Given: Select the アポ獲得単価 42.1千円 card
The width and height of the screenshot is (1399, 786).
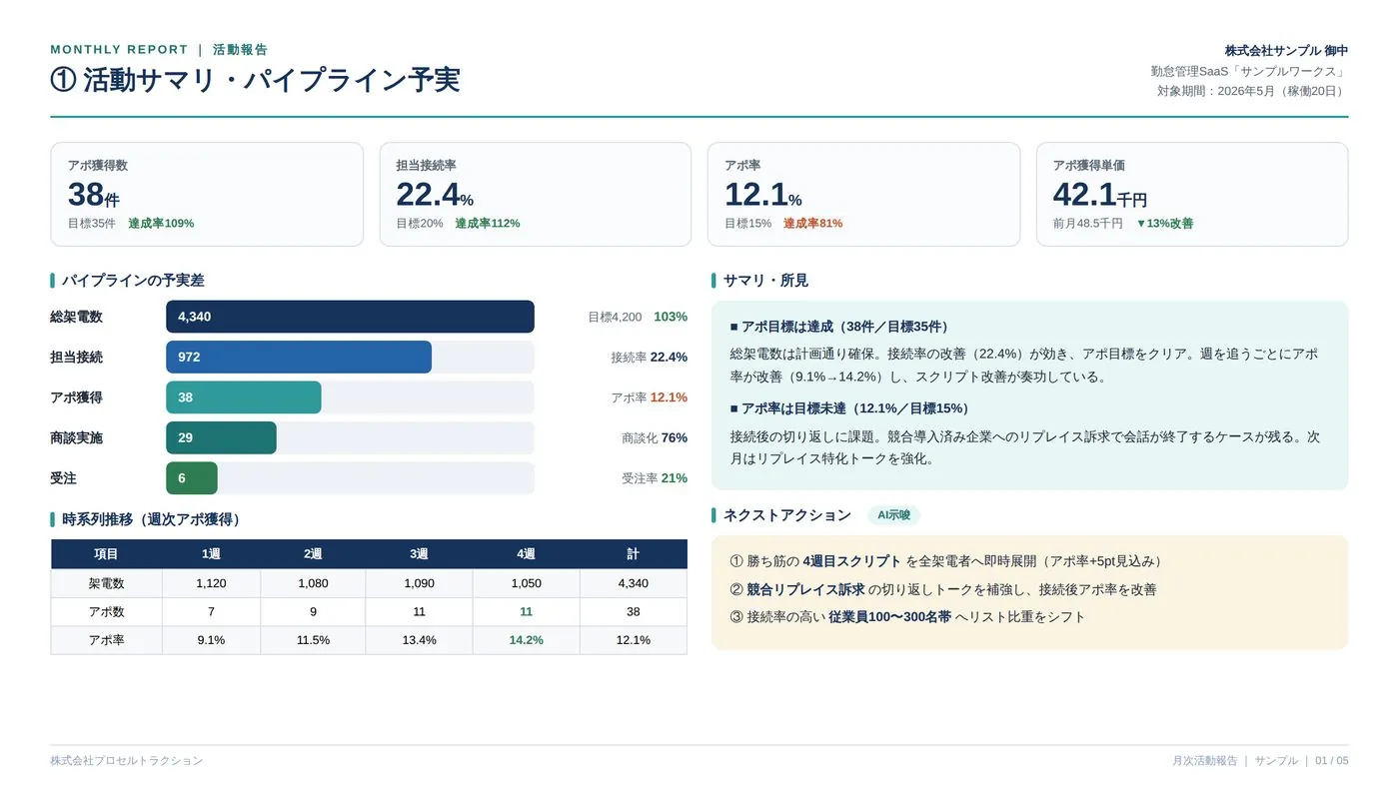Looking at the screenshot, I should point(1192,194).
